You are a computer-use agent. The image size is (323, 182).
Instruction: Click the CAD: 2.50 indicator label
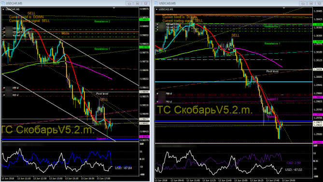[294, 163]
